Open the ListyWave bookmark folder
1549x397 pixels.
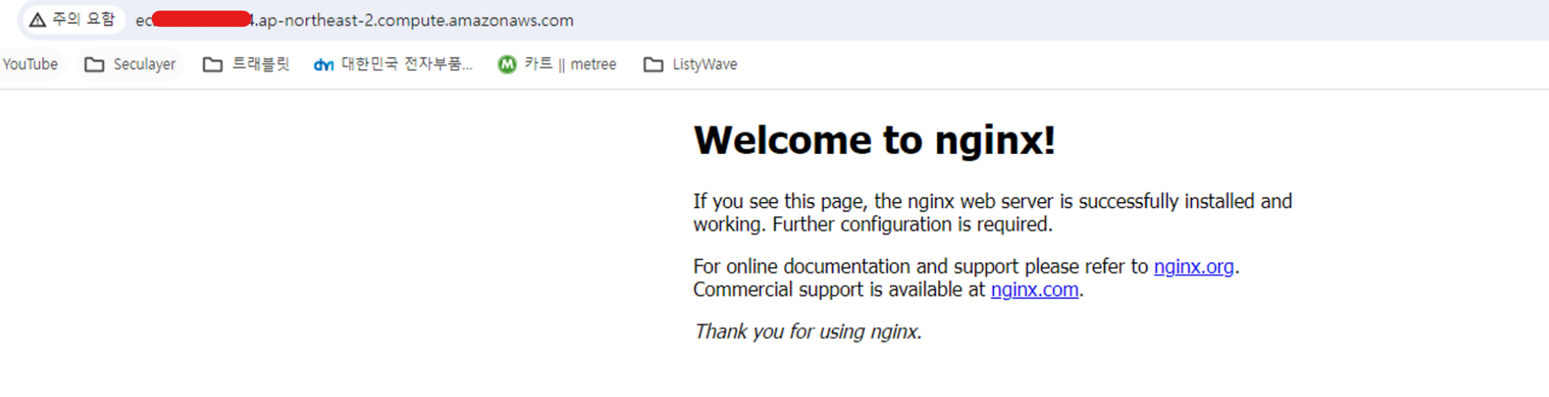pos(691,64)
